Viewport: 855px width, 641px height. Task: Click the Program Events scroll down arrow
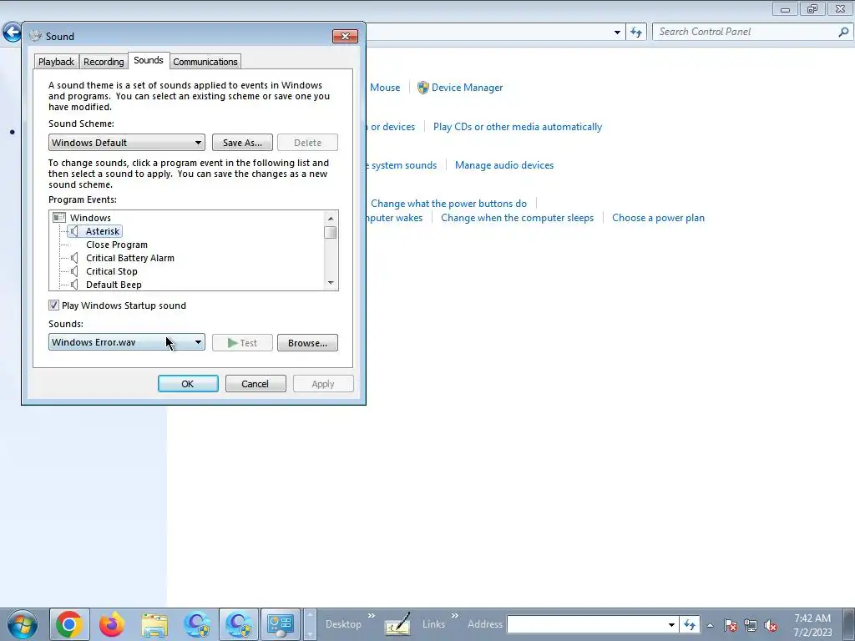click(x=331, y=283)
